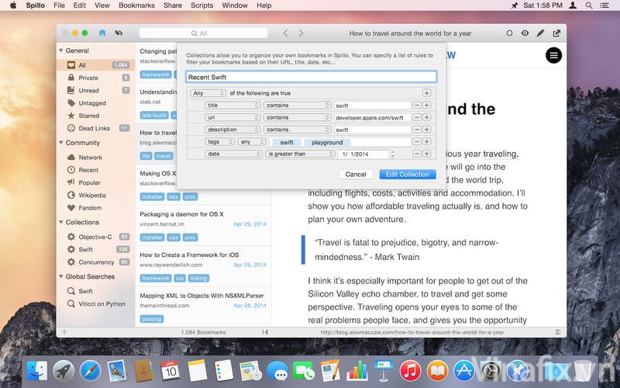This screenshot has width=620, height=388.
Task: Go forward with the right arrow
Action: 301,33
